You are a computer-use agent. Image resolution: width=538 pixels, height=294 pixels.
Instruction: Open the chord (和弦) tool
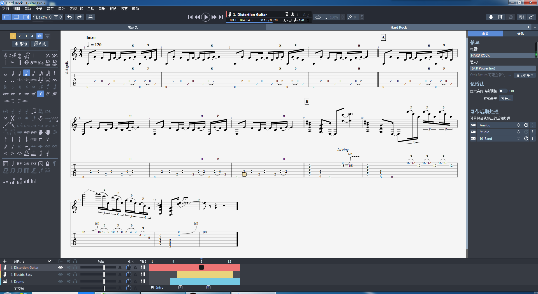pos(40,44)
